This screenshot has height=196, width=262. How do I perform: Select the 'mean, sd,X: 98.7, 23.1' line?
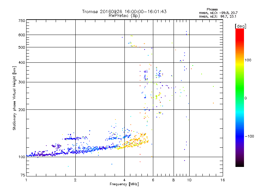[217, 16]
